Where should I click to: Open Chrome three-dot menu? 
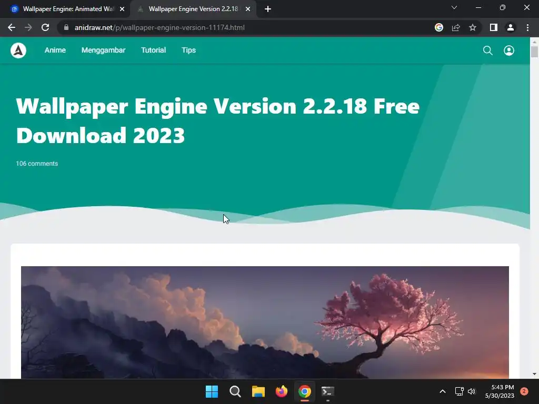527,27
